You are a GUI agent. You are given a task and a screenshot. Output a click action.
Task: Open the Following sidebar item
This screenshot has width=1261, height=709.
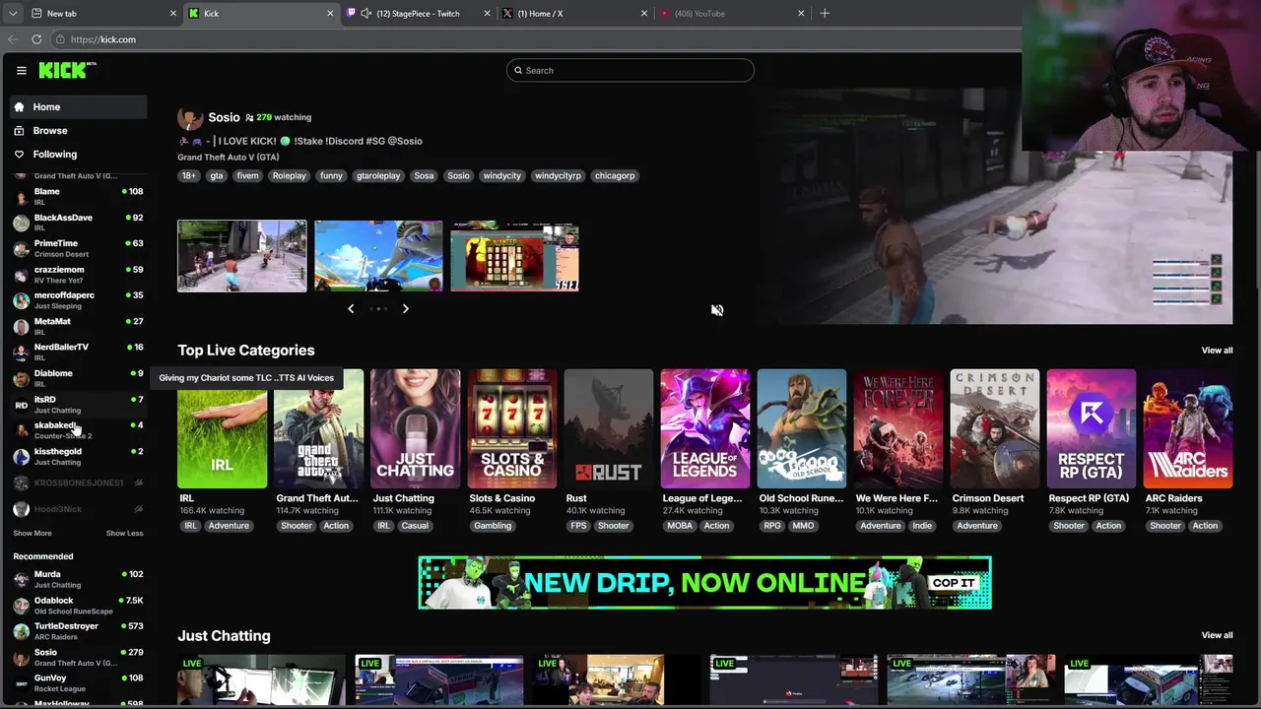tap(79, 154)
